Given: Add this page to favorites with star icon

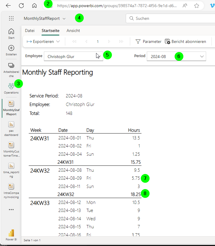Looking at the screenshot, I should 196,6.
